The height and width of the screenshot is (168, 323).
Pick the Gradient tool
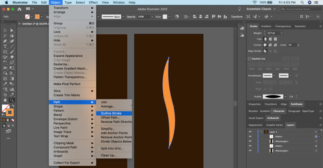12,79
